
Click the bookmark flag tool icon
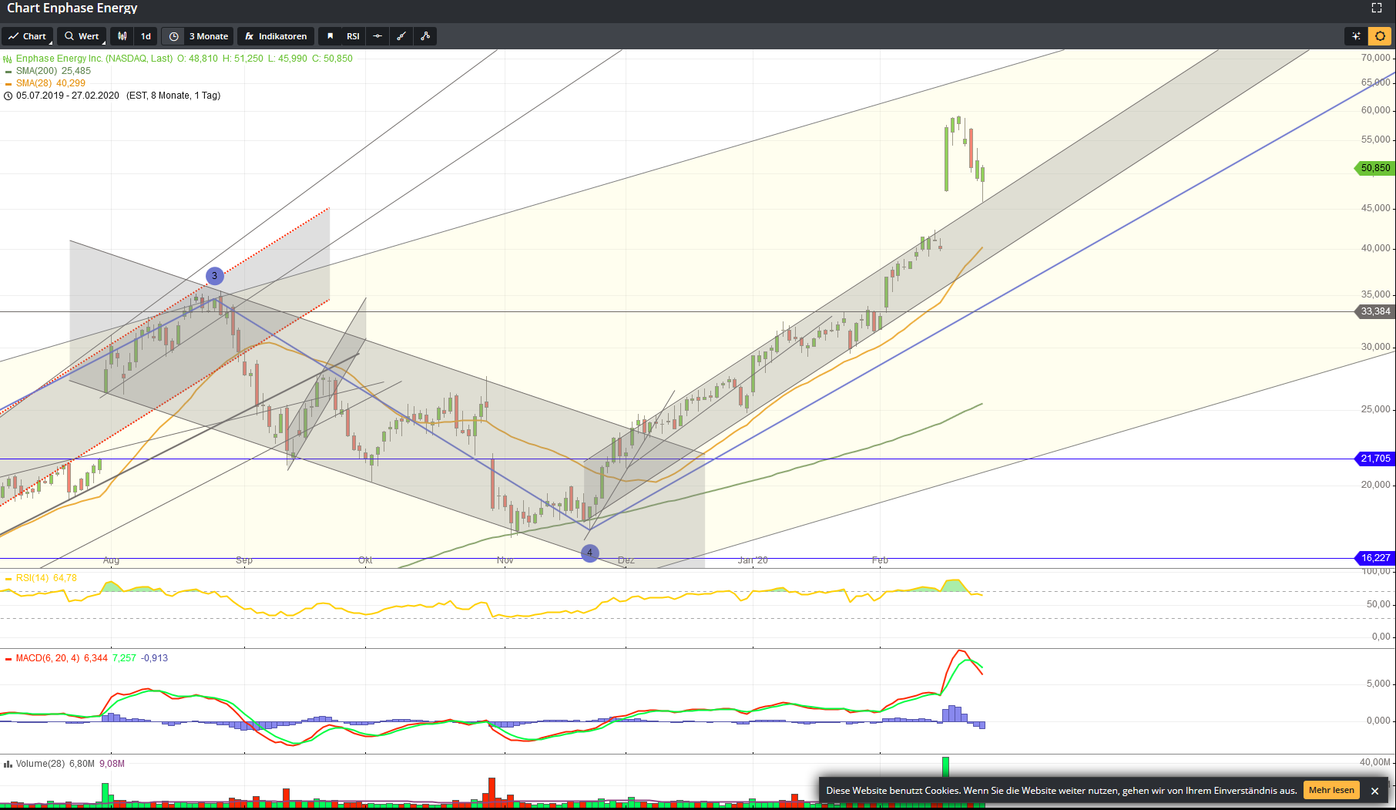331,36
